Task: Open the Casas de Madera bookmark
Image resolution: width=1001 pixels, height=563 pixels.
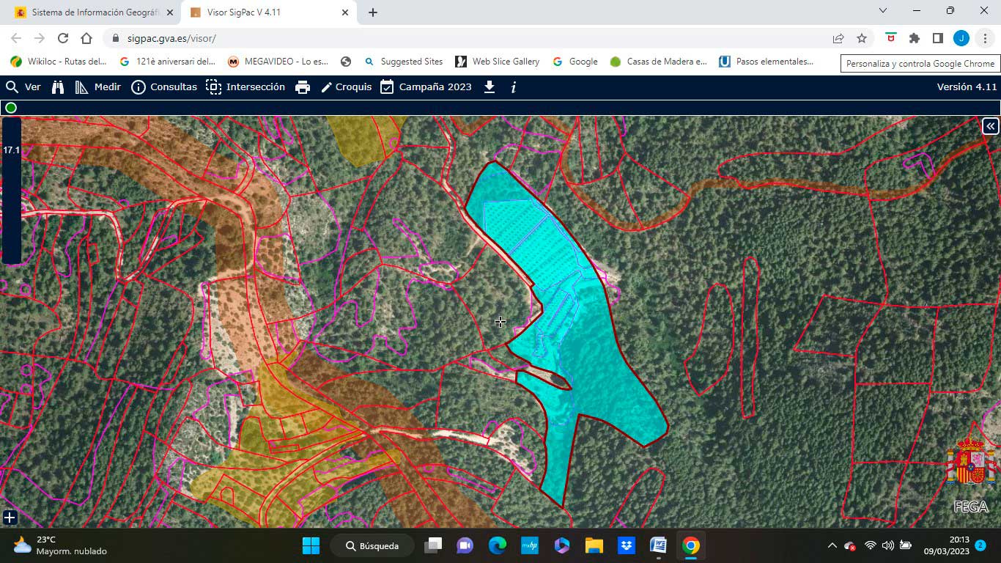Action: tap(658, 62)
